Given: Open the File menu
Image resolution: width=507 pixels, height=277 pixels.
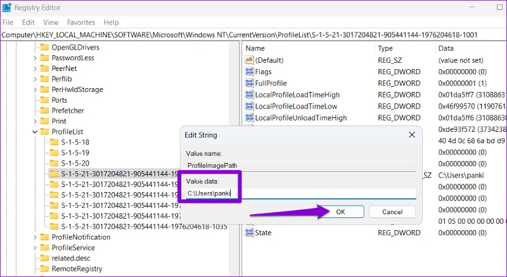Looking at the screenshot, I should click(x=8, y=22).
